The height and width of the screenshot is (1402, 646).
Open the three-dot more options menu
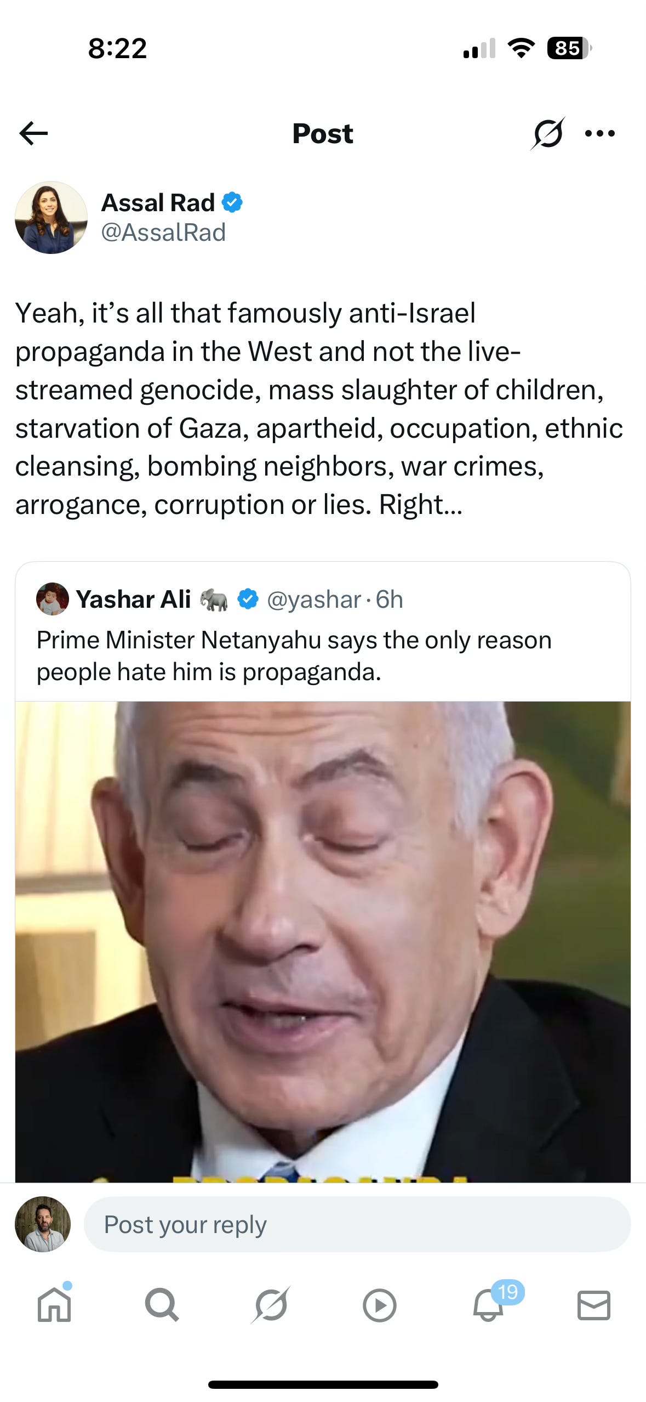pyautogui.click(x=600, y=133)
